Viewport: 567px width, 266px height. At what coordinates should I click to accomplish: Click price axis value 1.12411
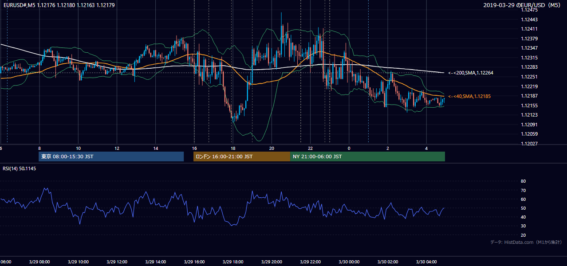530,29
